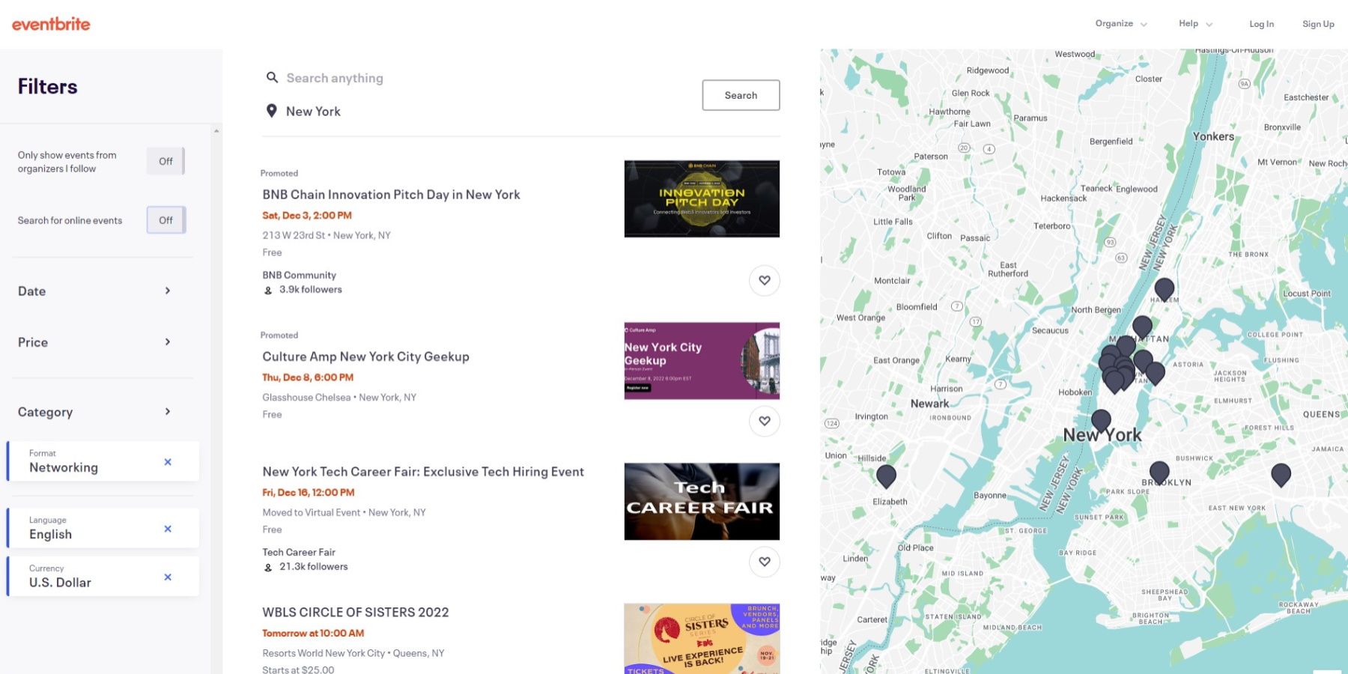Click the map pin near Elizabeth
Image resolution: width=1348 pixels, height=674 pixels.
tap(886, 476)
